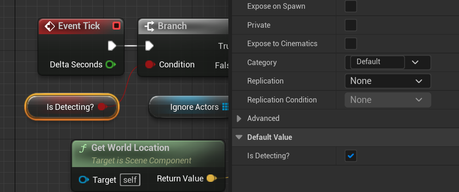459x192 pixels.
Task: Click the Event Tick execution output pin
Action: pyautogui.click(x=112, y=46)
